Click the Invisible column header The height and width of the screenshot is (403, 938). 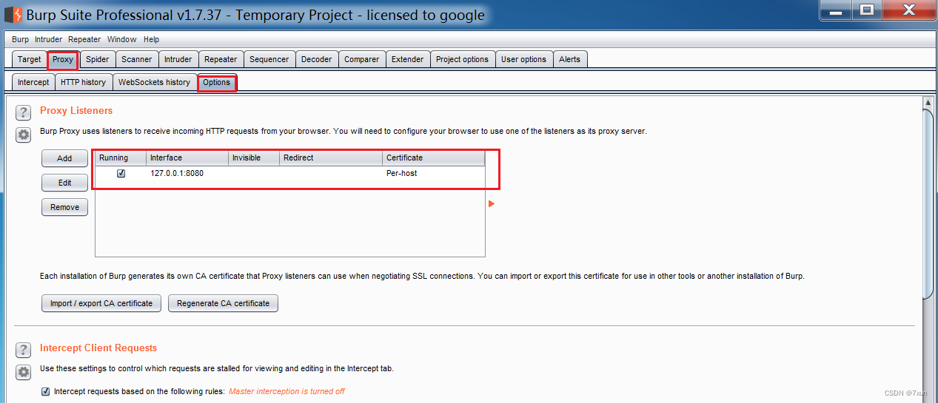[254, 158]
